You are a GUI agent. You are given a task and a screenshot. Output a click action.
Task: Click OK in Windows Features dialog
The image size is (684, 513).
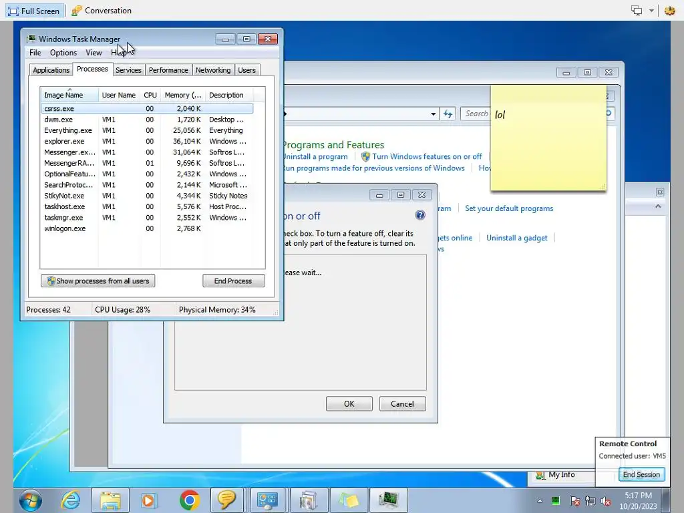[x=349, y=404]
